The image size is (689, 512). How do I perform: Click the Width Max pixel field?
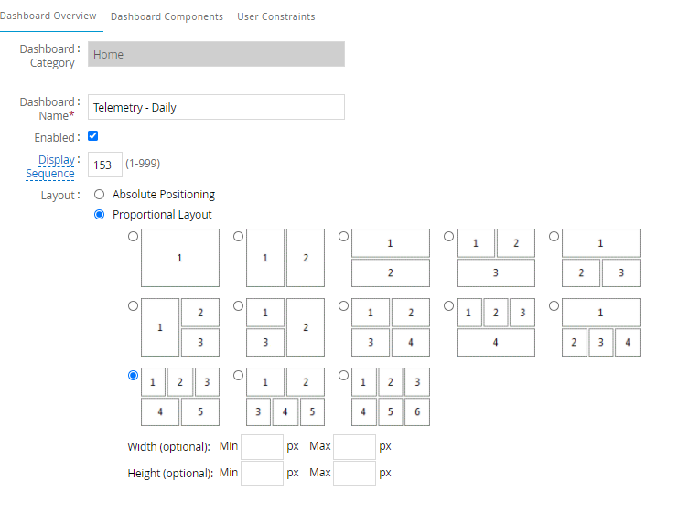click(x=355, y=447)
